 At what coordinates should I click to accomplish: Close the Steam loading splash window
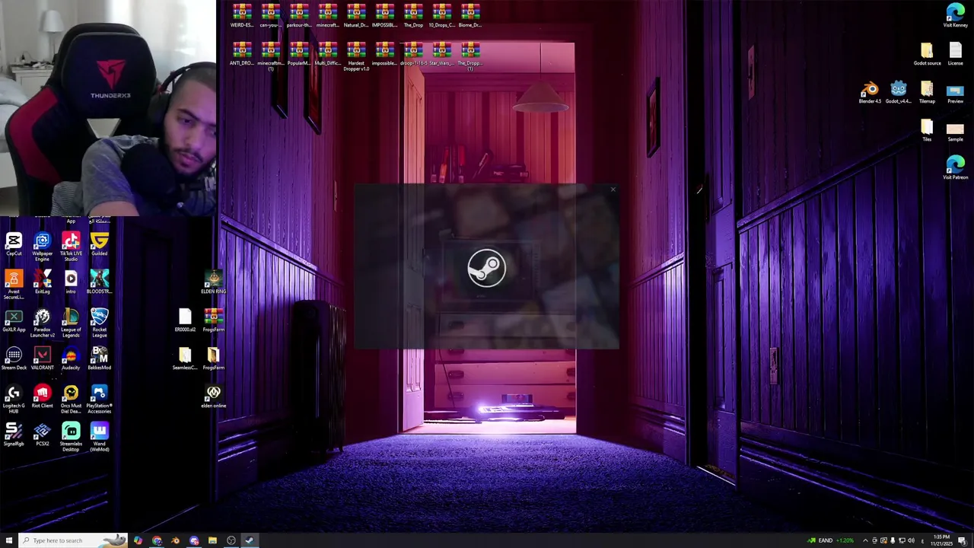[613, 190]
